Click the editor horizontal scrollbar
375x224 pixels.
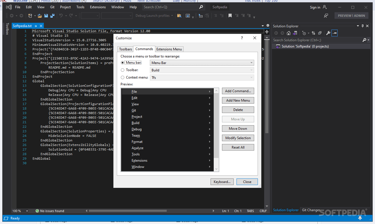(128, 211)
